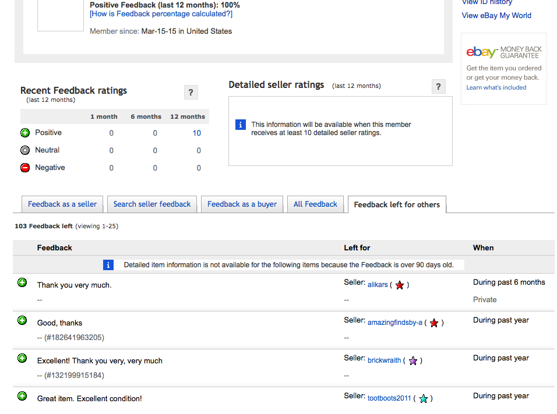557x414 pixels.
Task: Click the teal star next to tootboots2011
Action: point(424,399)
